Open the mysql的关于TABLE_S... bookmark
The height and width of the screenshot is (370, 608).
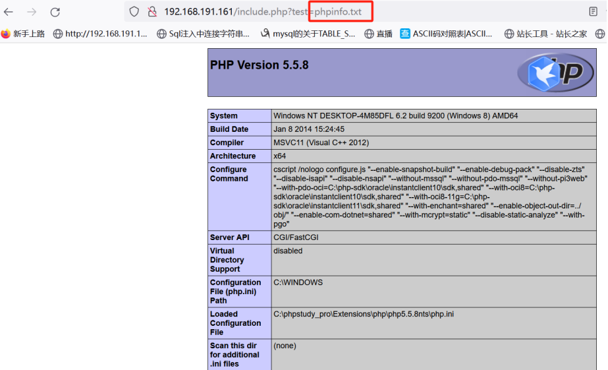[308, 34]
